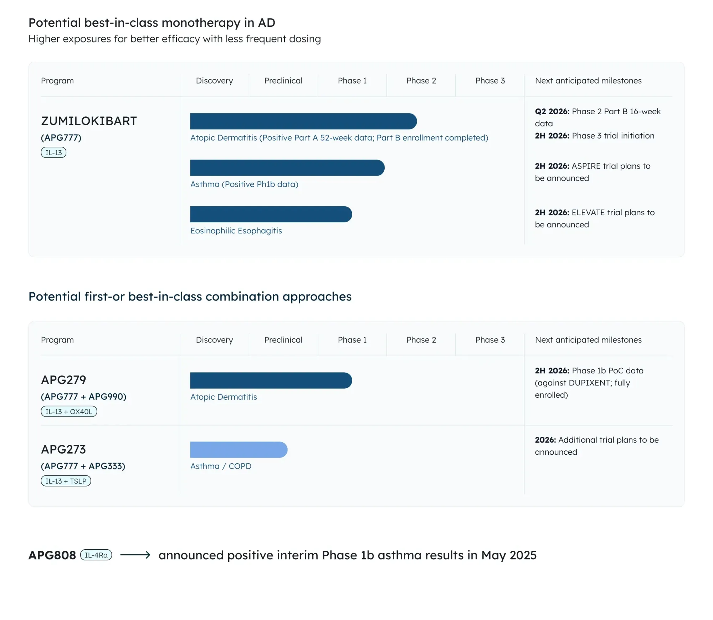The width and height of the screenshot is (713, 620).
Task: Click the Phase 2 header in the first table
Action: click(421, 81)
